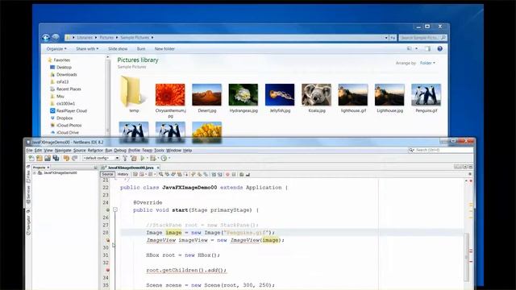This screenshot has height=290, width=516.
Task: Open Tools menu in NetBeans
Action: click(x=159, y=151)
